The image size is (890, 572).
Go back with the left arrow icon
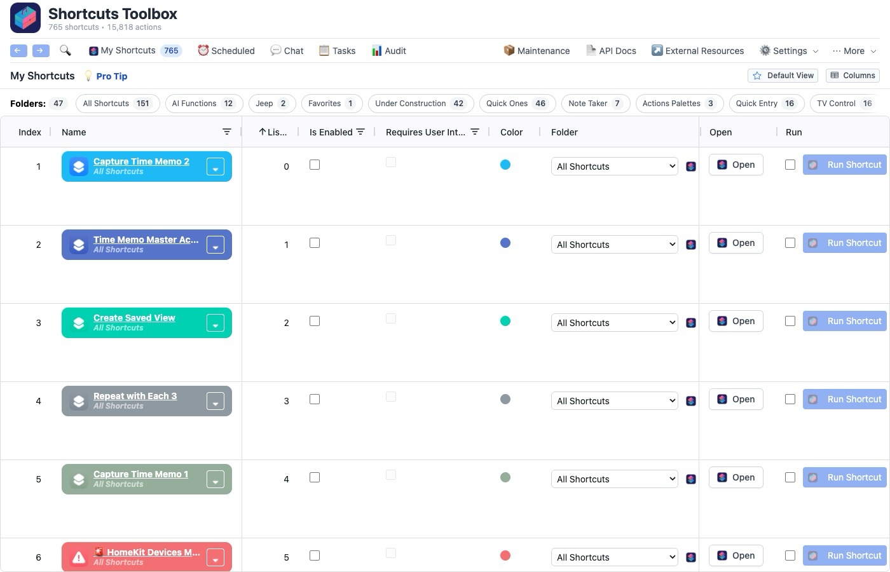[x=18, y=50]
